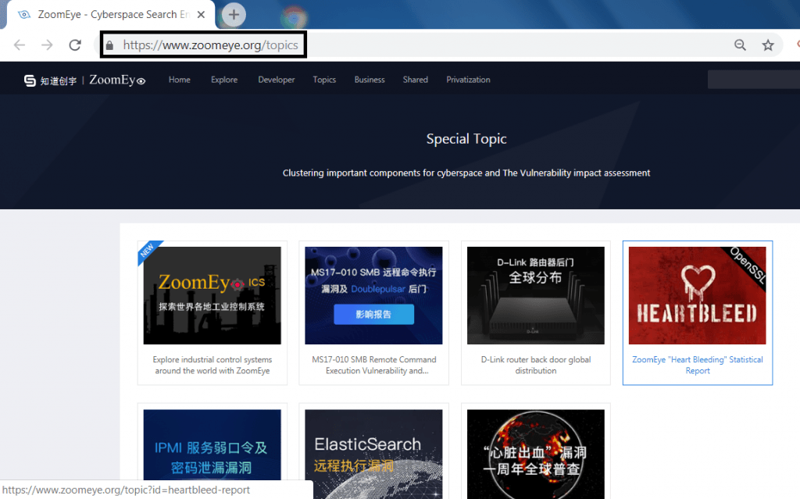Click the search box in the site header
Screen dimensions: 800x499
754,80
